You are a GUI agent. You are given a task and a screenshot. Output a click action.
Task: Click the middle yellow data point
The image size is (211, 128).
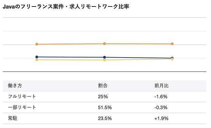104,60
